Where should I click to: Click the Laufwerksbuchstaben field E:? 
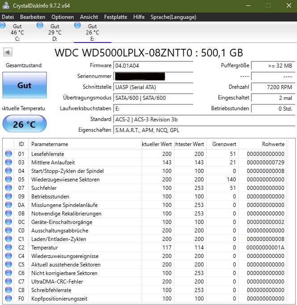point(153,108)
